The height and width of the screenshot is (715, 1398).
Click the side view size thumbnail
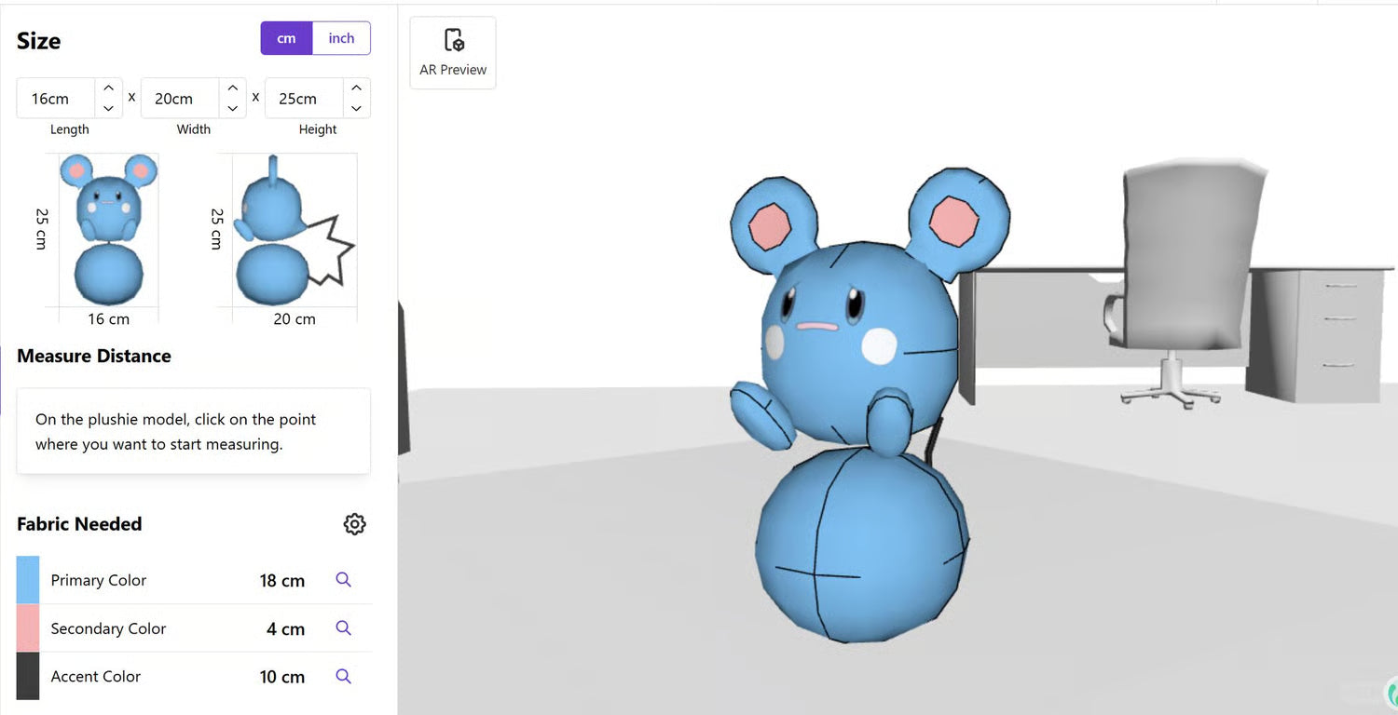point(295,230)
